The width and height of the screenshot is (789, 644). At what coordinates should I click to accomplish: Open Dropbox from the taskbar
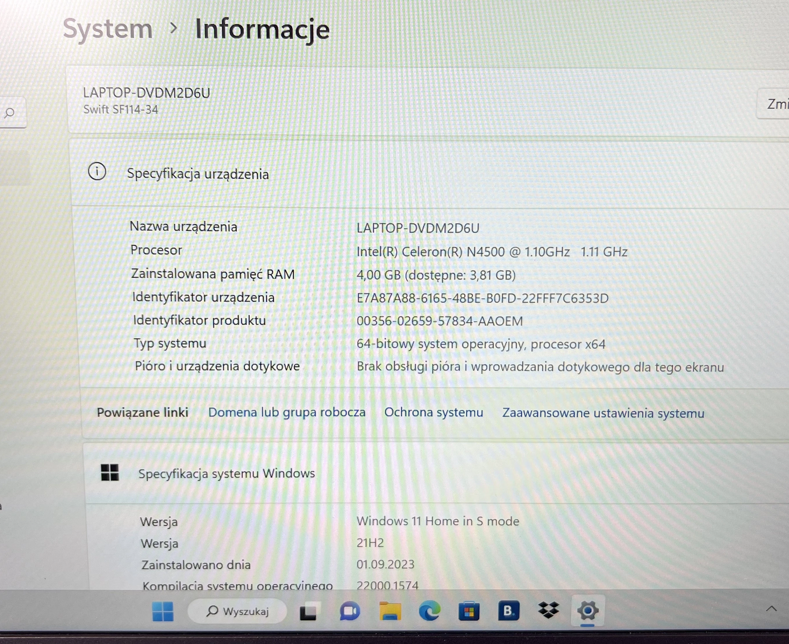[548, 610]
